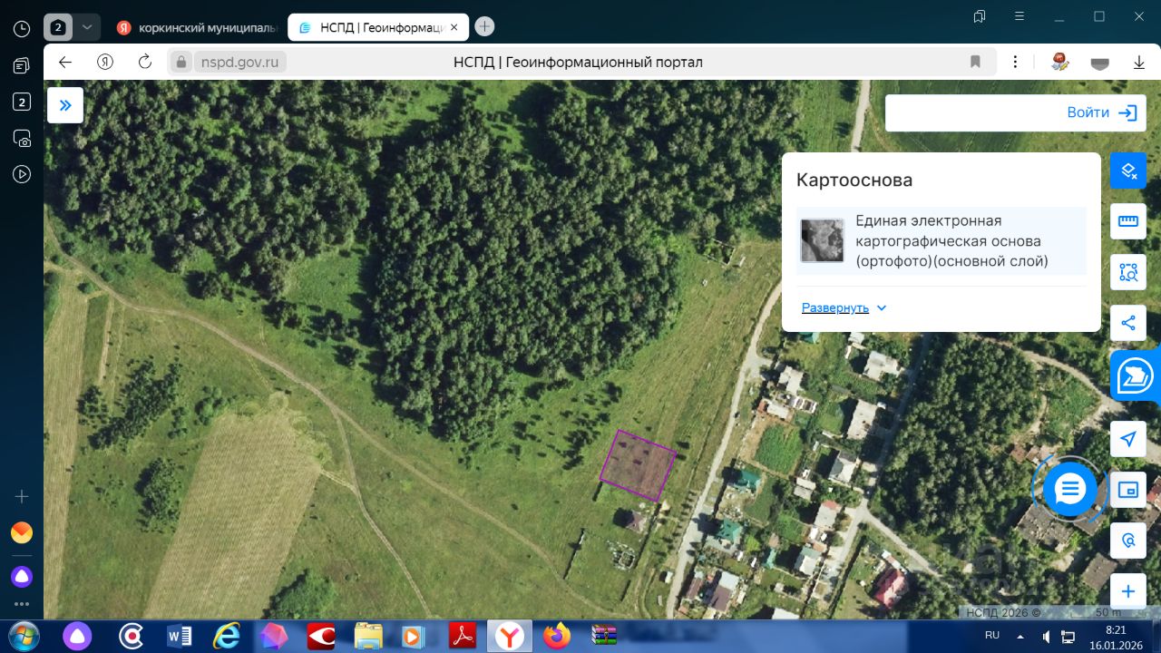Click the zoom in plus button
This screenshot has width=1161, height=653.
[x=1128, y=591]
